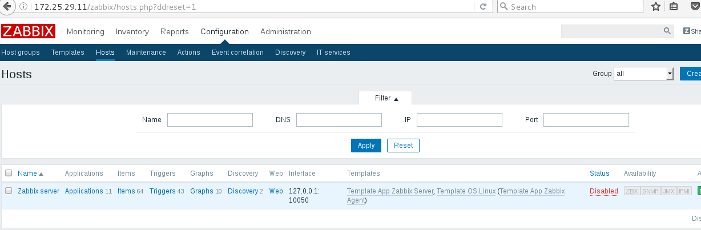Go to the Actions submenu
The image size is (701, 230).
[189, 53]
